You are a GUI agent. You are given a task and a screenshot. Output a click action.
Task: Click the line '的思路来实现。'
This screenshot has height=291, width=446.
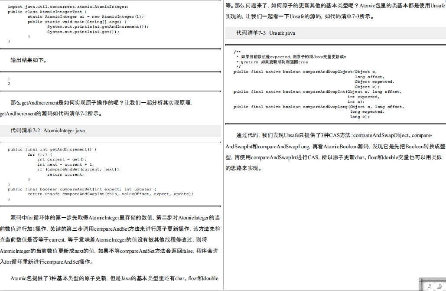click(x=244, y=168)
